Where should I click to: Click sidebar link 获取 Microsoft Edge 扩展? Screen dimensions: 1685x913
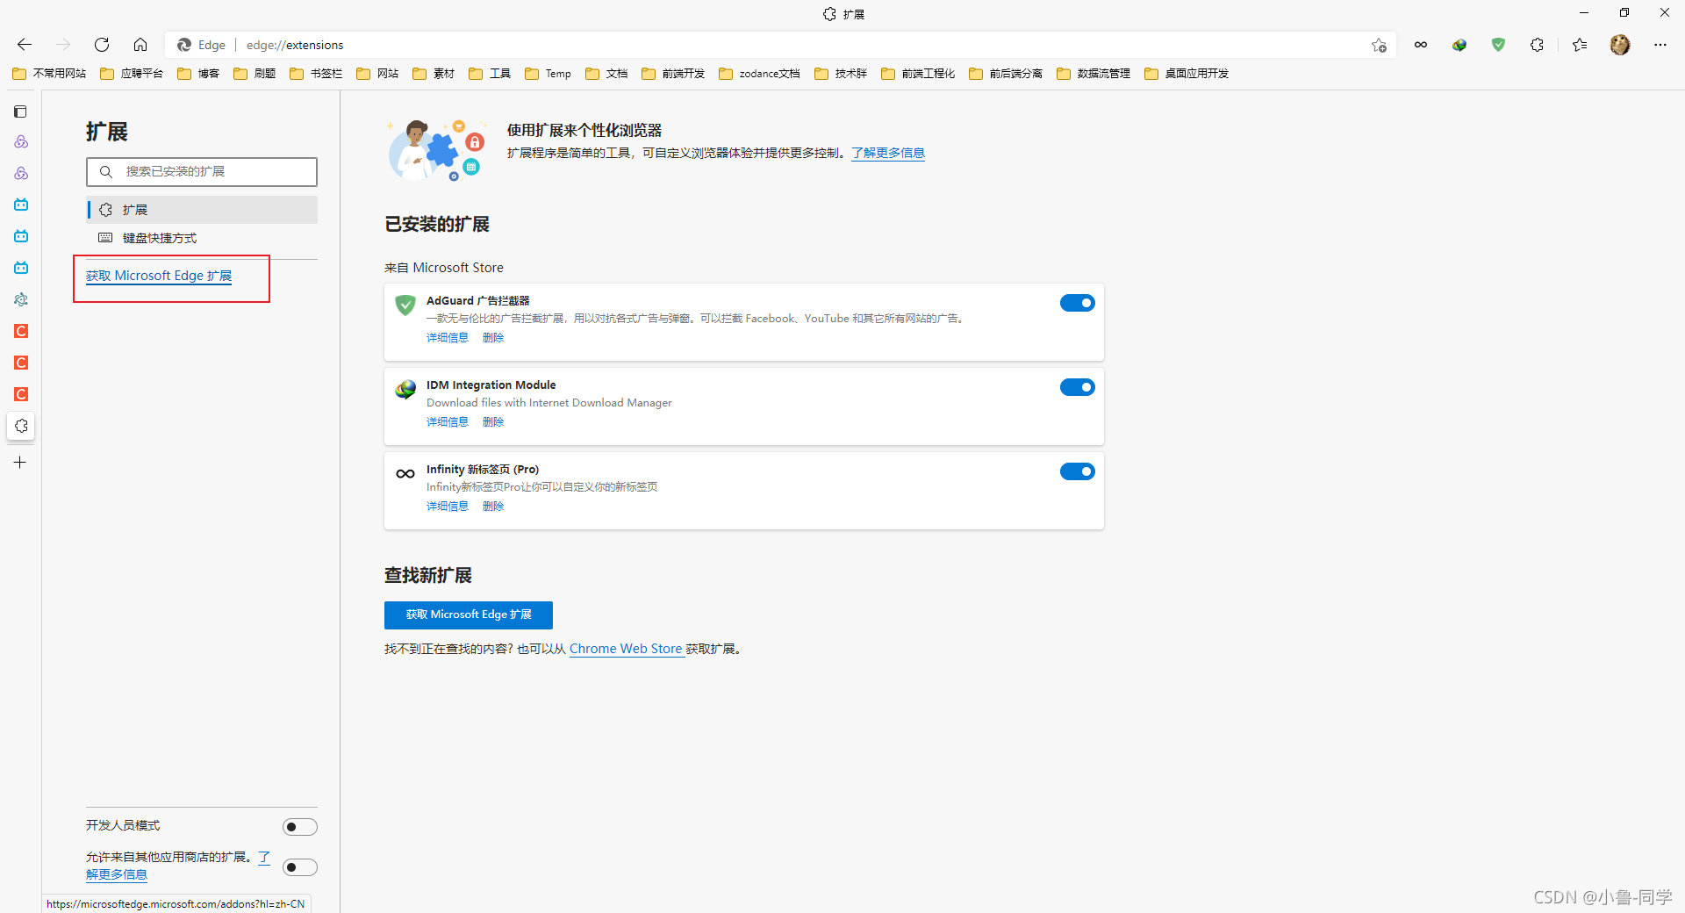click(x=159, y=276)
